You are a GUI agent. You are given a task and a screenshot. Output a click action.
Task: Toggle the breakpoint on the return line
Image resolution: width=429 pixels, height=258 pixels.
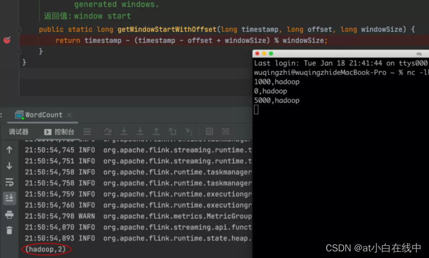coord(7,40)
